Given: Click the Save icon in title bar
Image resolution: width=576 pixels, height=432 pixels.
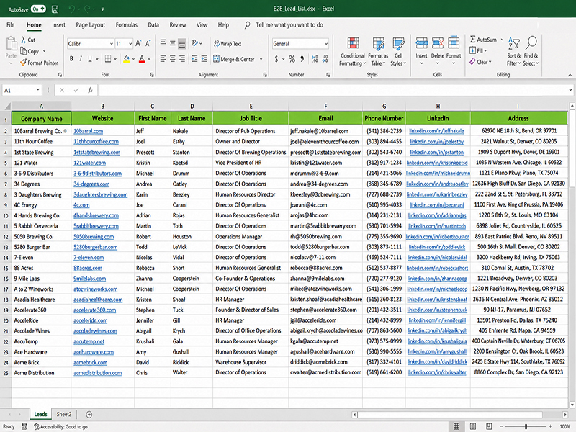Looking at the screenshot, I should (55, 9).
